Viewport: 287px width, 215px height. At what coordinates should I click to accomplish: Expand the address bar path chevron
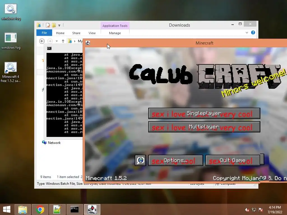(75, 41)
